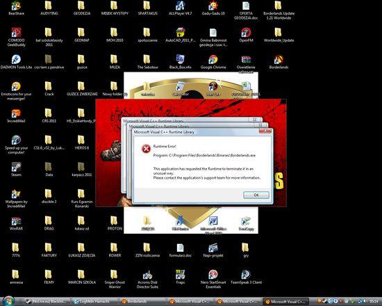
Task: Select the formularz.doc file
Action: coord(181,250)
